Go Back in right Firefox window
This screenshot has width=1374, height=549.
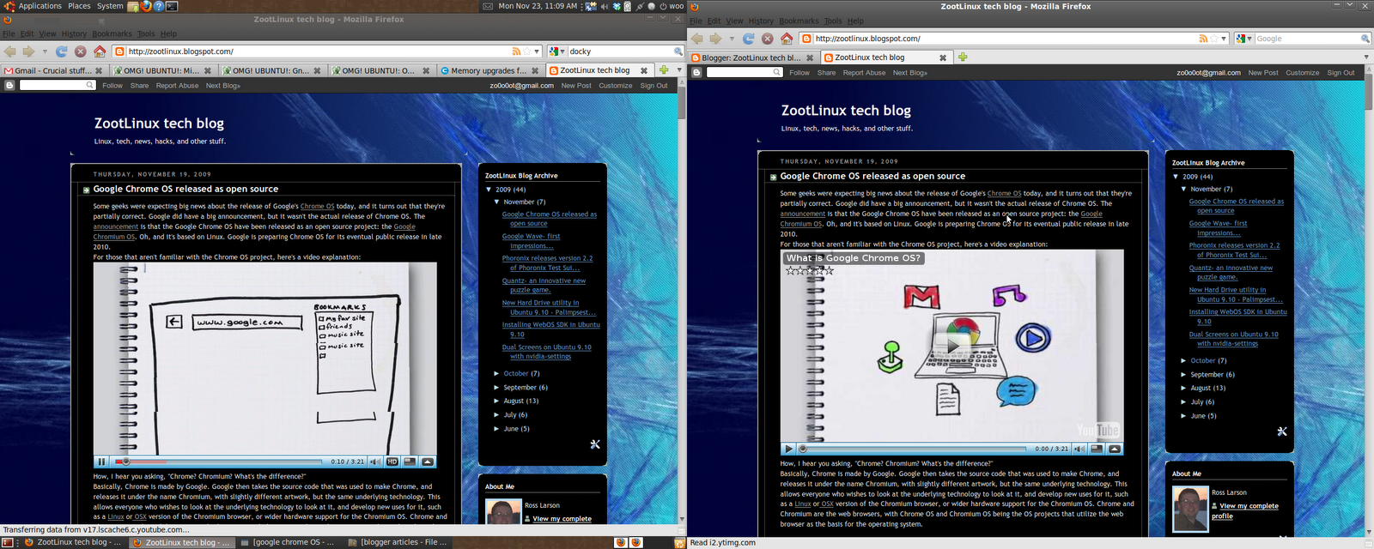(697, 39)
